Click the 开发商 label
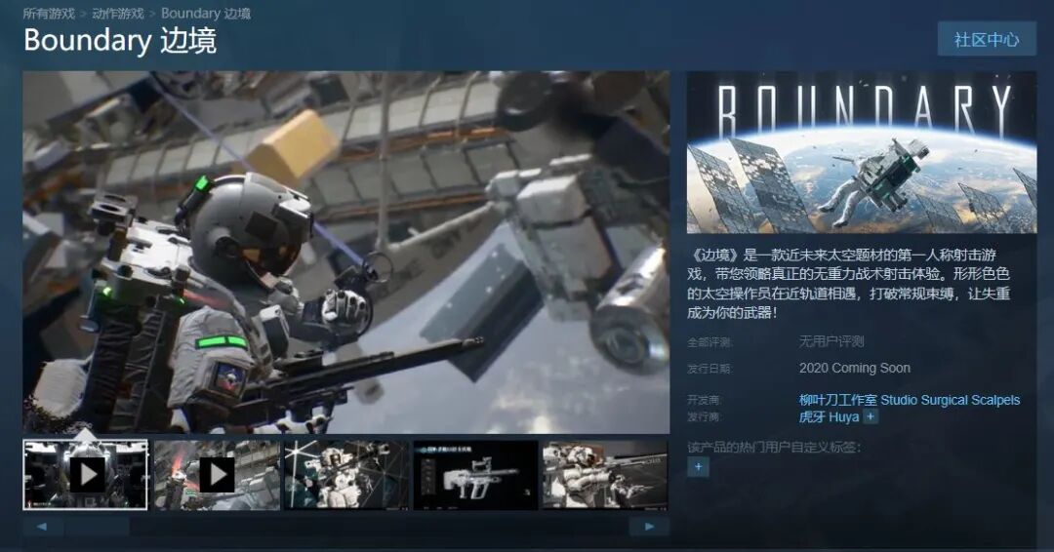 point(704,400)
